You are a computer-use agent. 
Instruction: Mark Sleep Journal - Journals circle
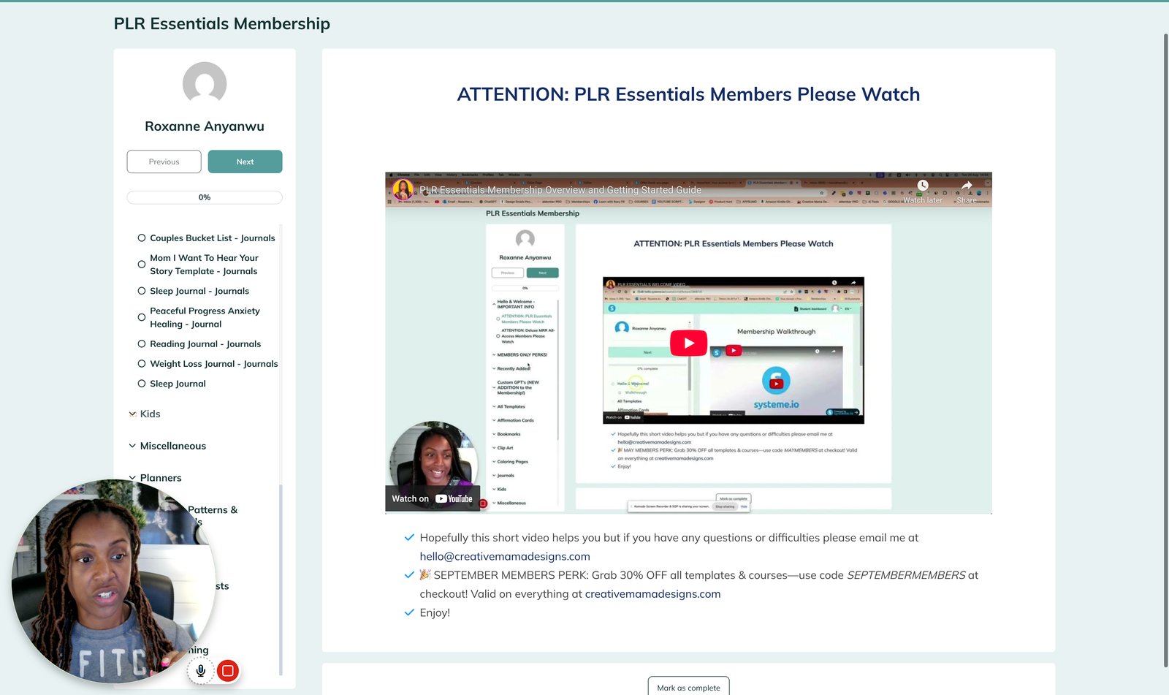tap(142, 291)
